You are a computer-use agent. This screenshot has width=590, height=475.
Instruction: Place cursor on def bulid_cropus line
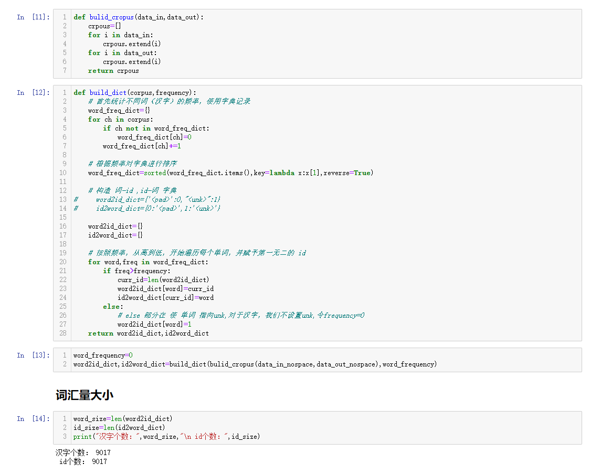(139, 17)
